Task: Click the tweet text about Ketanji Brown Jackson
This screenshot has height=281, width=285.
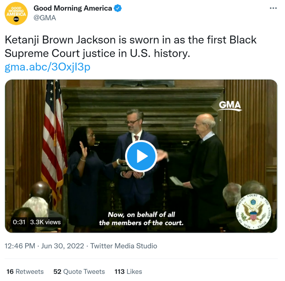Action: [131, 46]
